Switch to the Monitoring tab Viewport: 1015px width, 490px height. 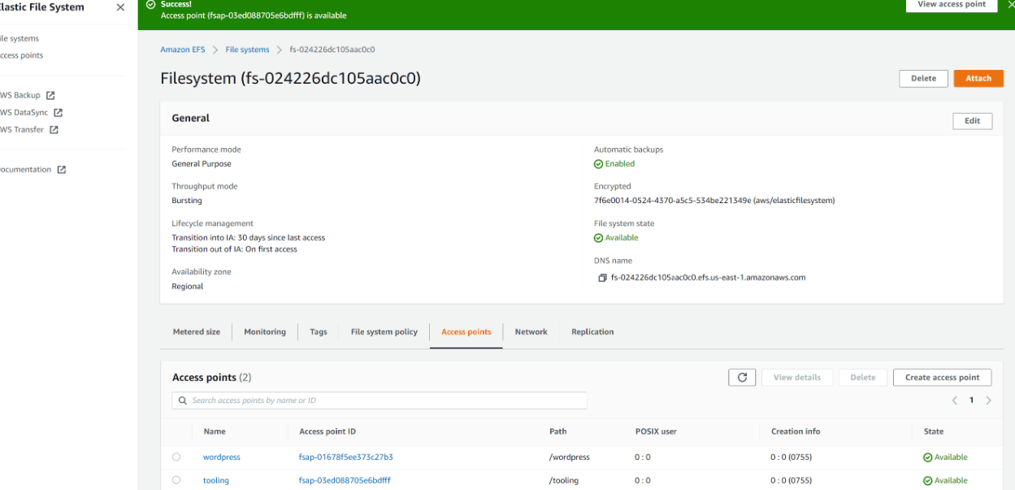[265, 332]
